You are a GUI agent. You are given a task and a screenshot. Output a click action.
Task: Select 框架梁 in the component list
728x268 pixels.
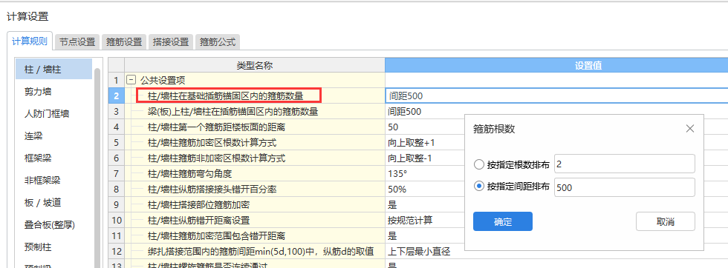click(x=53, y=158)
